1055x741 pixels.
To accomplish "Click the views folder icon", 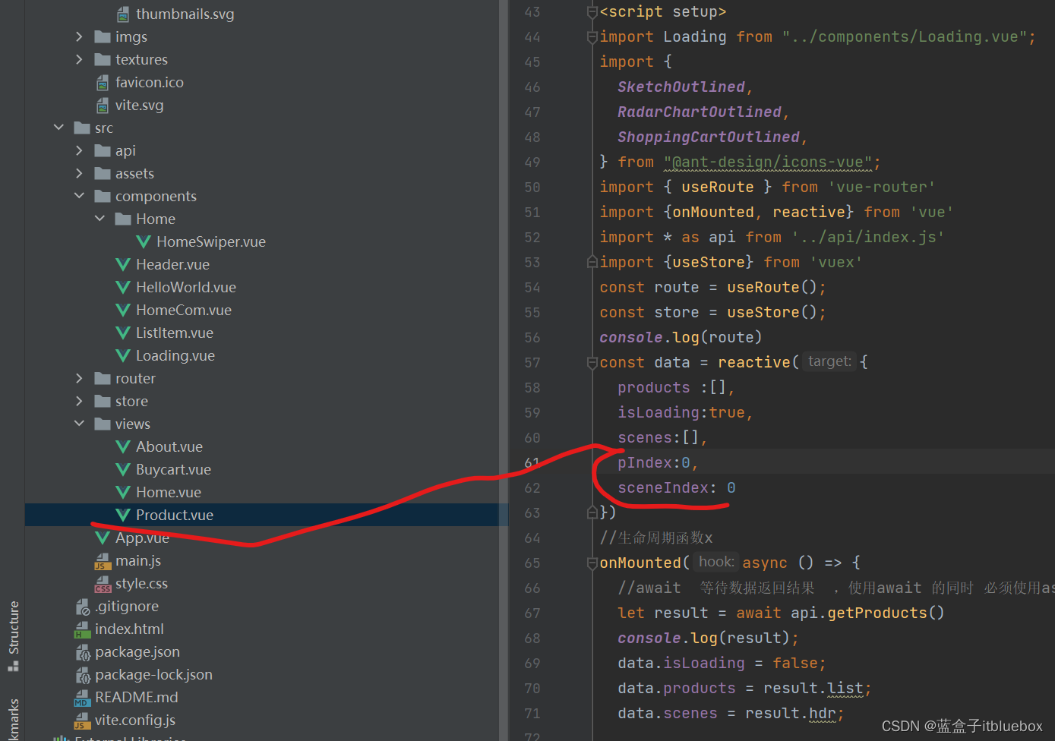I will point(103,424).
